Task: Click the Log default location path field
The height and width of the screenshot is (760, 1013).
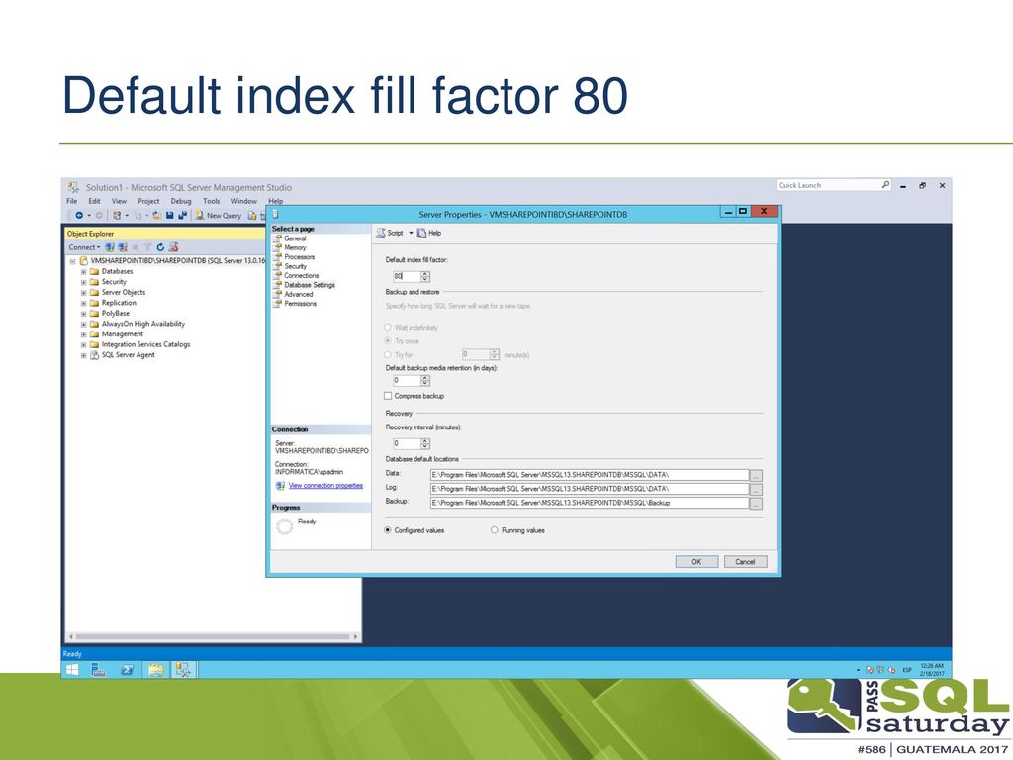Action: click(590, 489)
